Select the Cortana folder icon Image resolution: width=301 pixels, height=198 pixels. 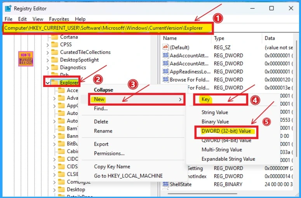tap(54, 37)
